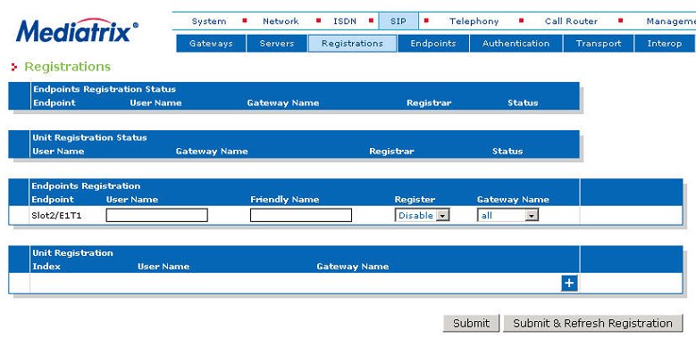Image resolution: width=696 pixels, height=338 pixels.
Task: Click the Submit button
Action: tap(471, 324)
